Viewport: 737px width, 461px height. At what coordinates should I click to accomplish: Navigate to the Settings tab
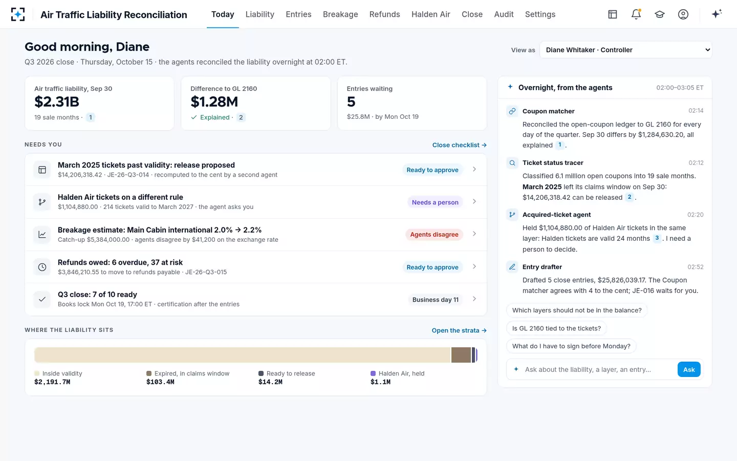pos(540,14)
